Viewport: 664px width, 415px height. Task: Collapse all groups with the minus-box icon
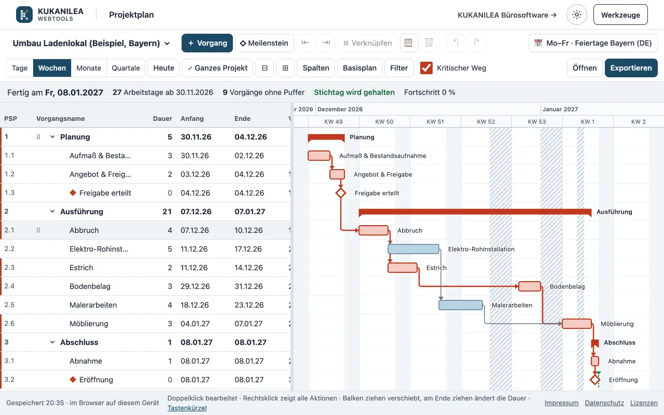(265, 68)
